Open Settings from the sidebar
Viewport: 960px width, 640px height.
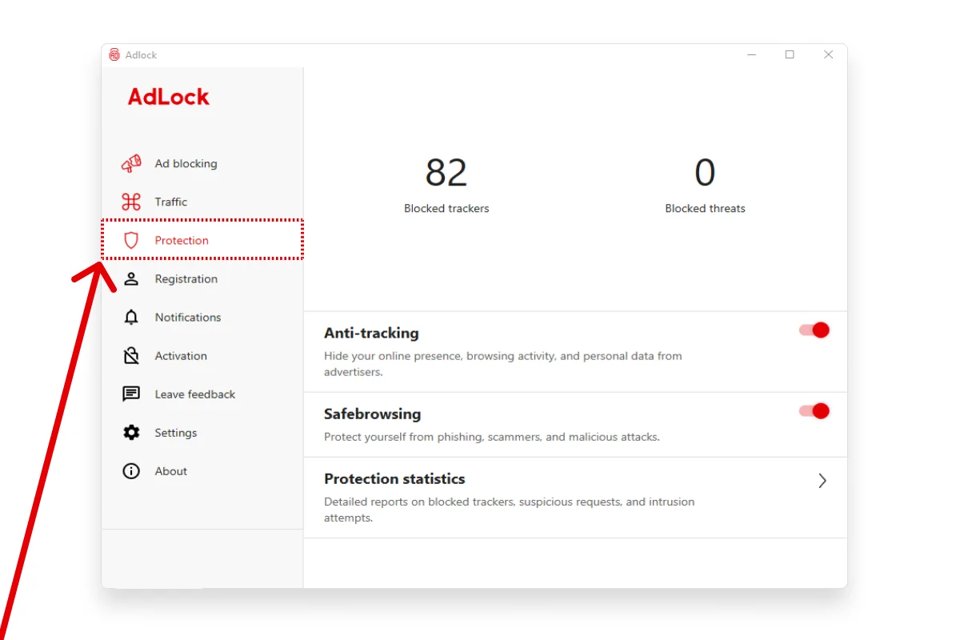tap(202, 432)
